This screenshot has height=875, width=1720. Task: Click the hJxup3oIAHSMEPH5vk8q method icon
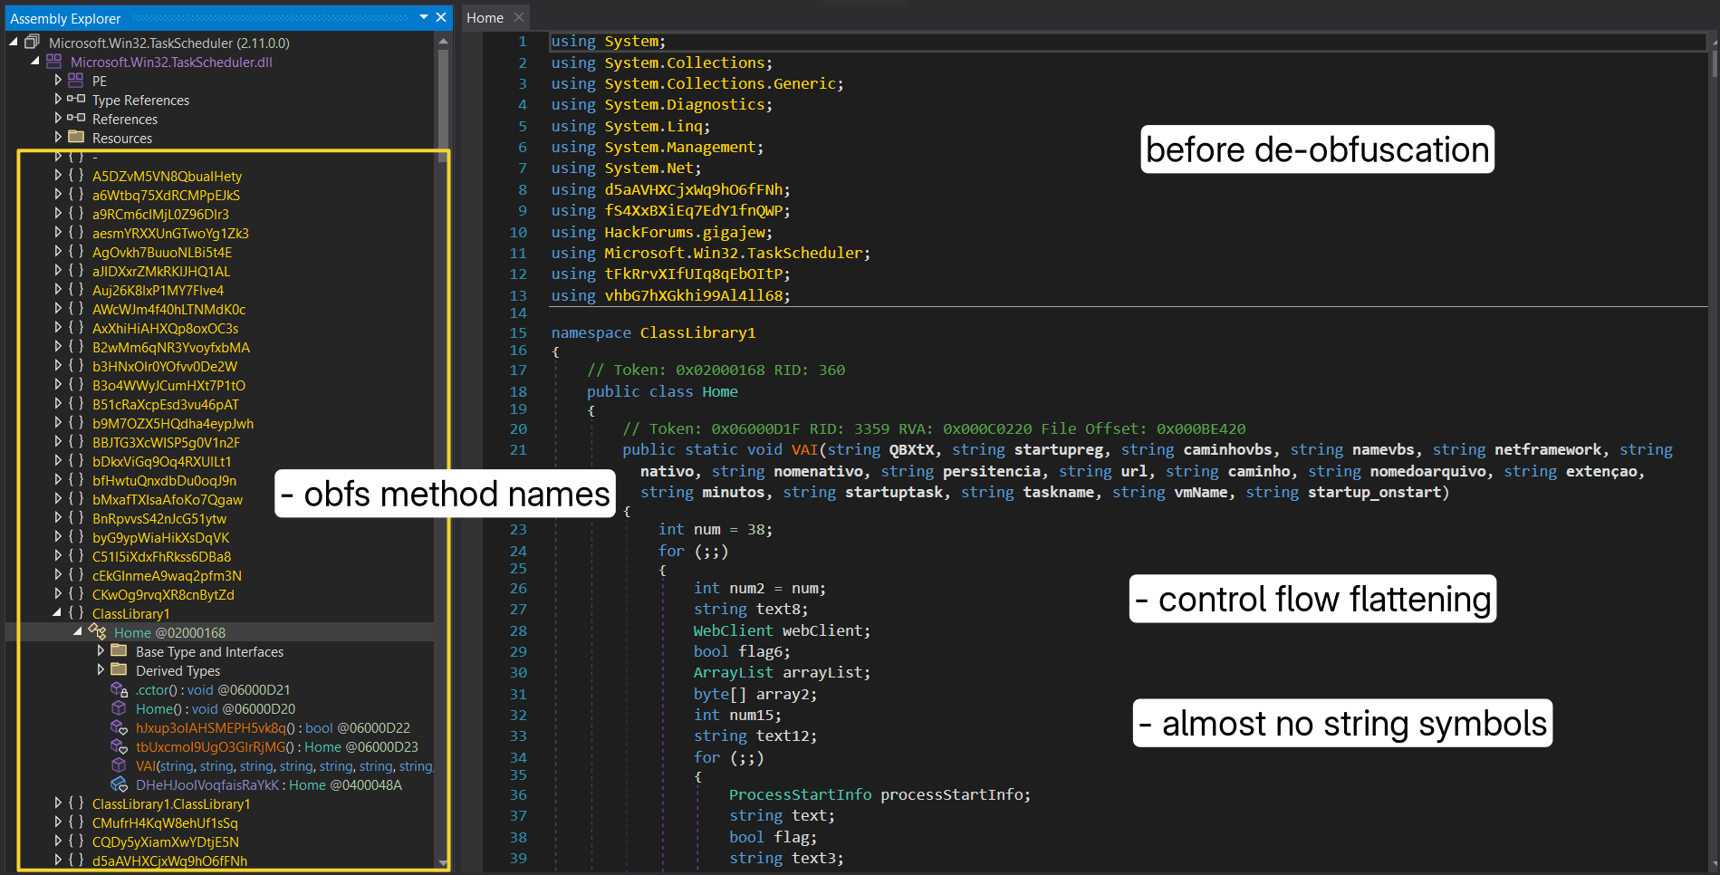pos(119,727)
